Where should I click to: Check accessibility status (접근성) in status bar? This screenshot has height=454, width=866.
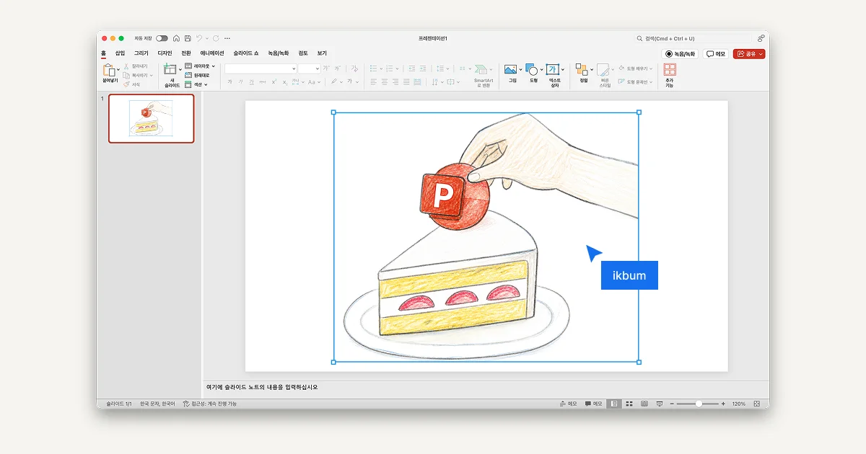click(210, 404)
